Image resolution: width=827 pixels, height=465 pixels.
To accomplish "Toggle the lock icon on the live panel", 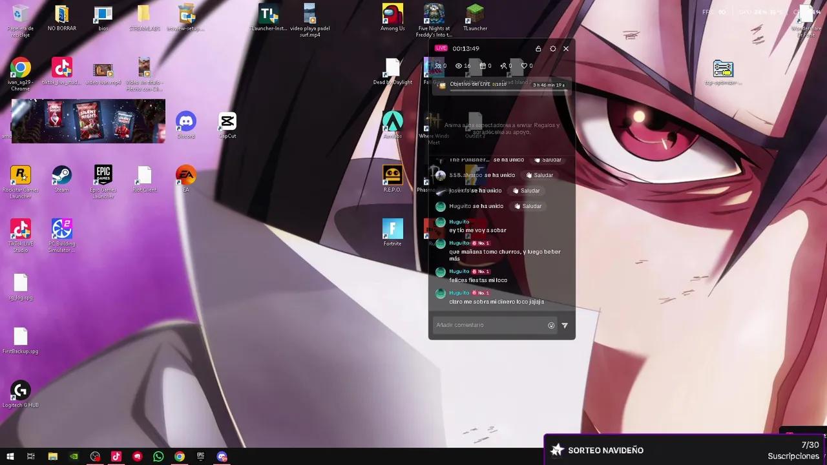I will pyautogui.click(x=538, y=48).
